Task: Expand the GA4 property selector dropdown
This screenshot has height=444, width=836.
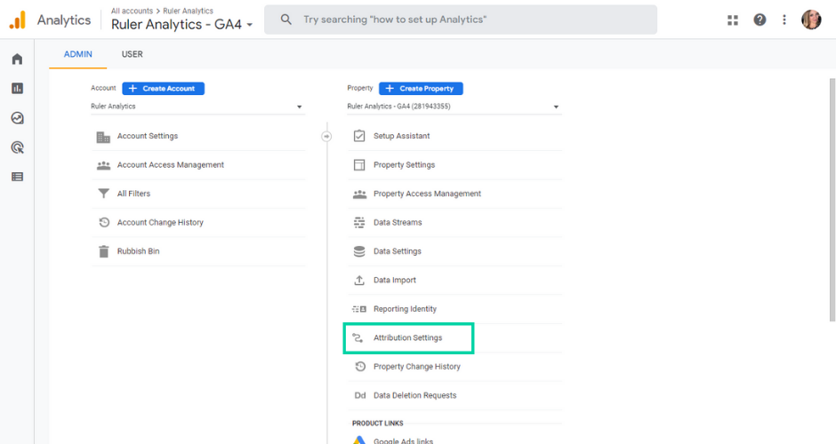Action: coord(454,107)
